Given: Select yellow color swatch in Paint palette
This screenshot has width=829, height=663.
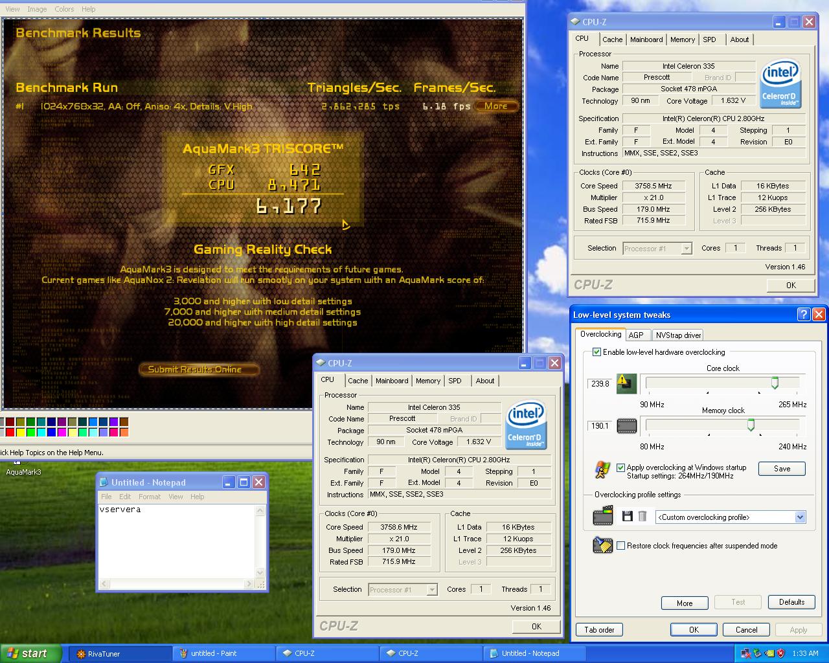Looking at the screenshot, I should pyautogui.click(x=20, y=433).
